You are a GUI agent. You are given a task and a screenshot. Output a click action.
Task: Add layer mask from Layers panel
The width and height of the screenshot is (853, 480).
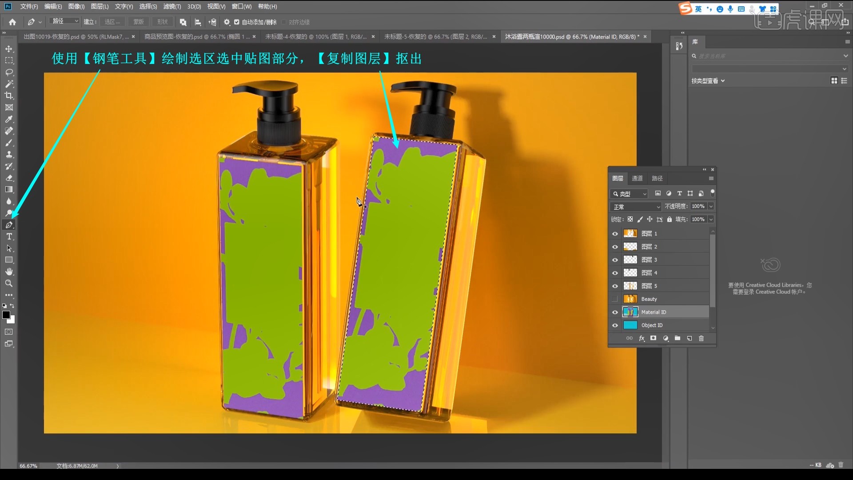pyautogui.click(x=653, y=338)
